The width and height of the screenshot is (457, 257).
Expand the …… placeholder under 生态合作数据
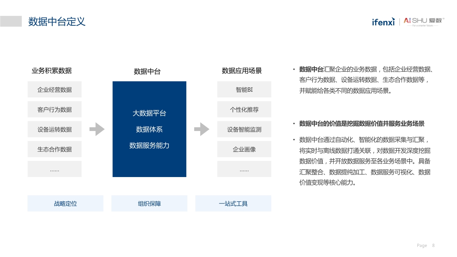coord(55,169)
